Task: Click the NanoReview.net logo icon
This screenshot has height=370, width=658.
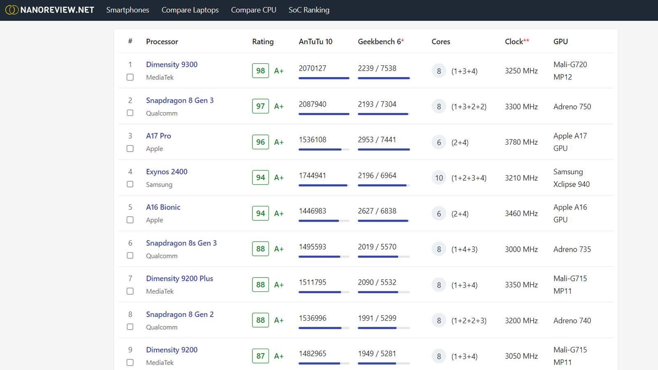Action: tap(12, 10)
